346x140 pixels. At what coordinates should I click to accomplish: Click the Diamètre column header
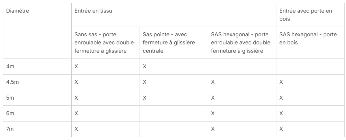(18, 11)
